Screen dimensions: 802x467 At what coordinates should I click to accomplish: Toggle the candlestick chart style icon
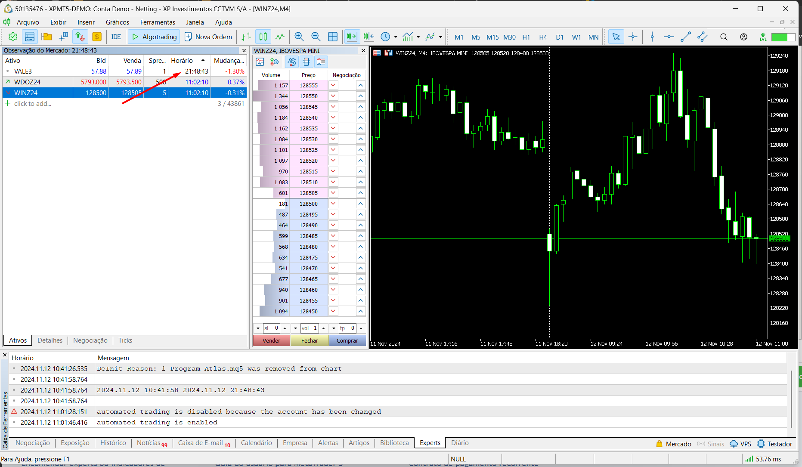point(263,37)
